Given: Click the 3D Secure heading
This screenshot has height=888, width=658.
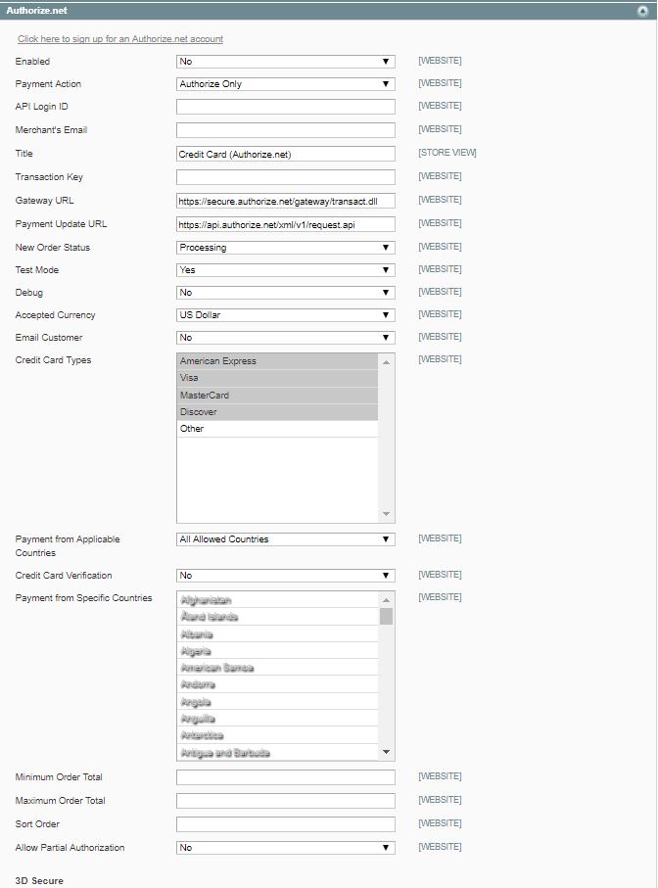Looking at the screenshot, I should (x=39, y=880).
